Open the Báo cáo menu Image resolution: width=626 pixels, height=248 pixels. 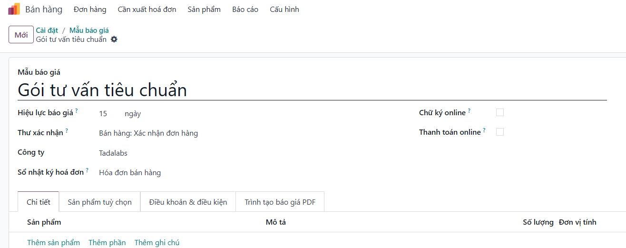[245, 10]
